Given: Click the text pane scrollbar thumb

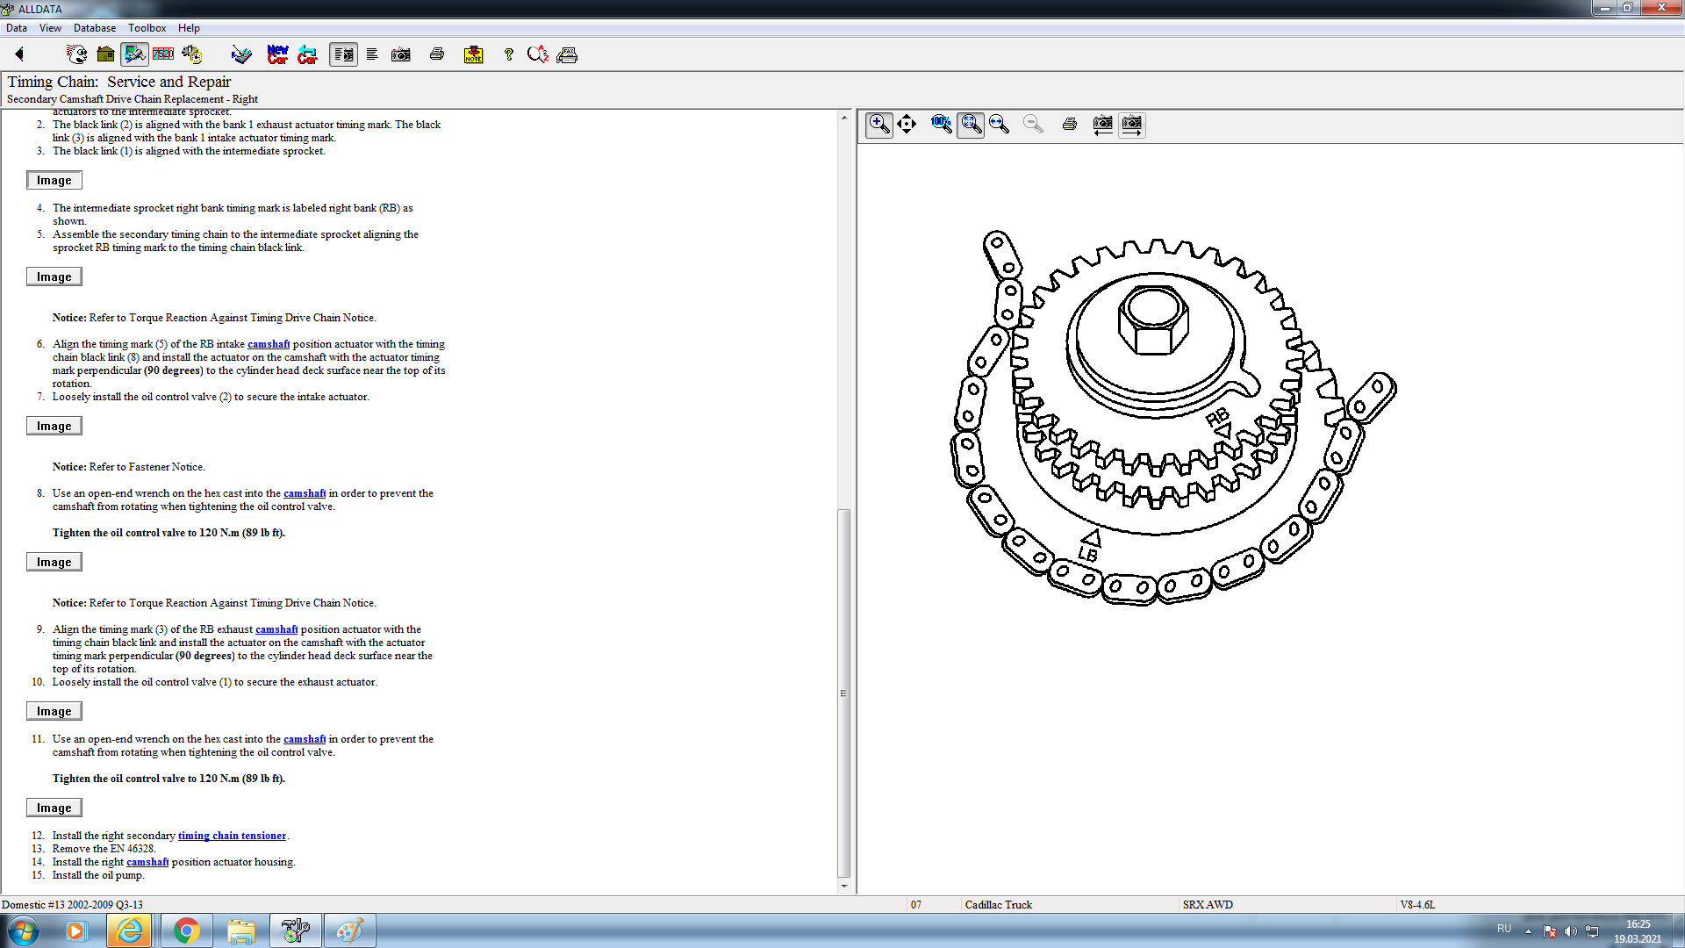Looking at the screenshot, I should (844, 693).
